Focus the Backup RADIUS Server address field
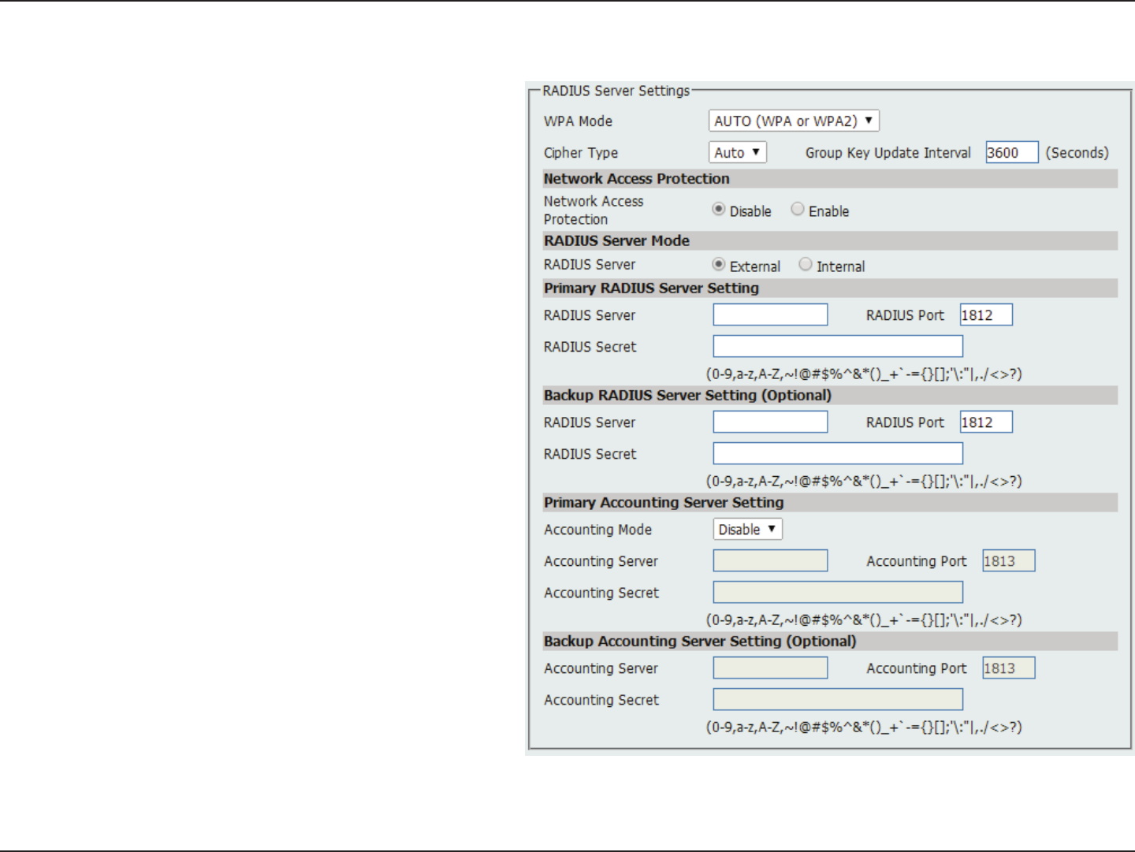The width and height of the screenshot is (1135, 852). (771, 422)
